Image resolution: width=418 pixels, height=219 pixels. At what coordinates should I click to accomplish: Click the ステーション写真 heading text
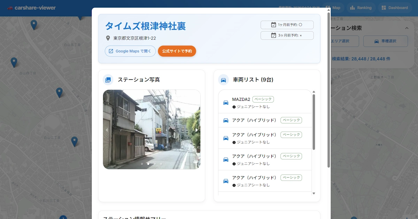(139, 80)
